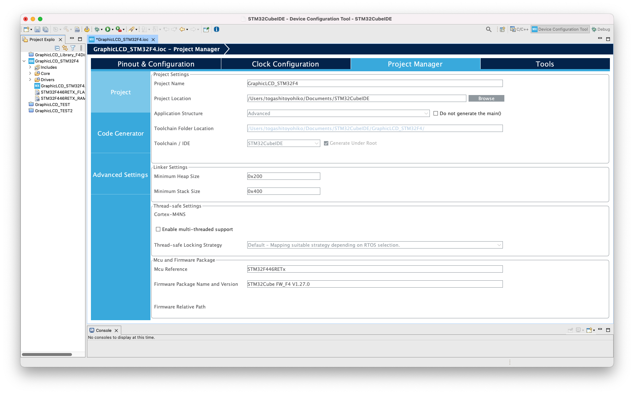The height and width of the screenshot is (394, 634).
Task: Switch to Pinout & Configuration tab
Action: click(156, 64)
